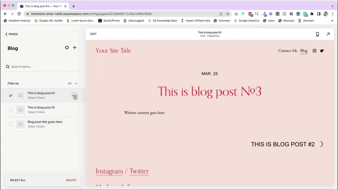Image resolution: width=338 pixels, height=190 pixels.
Task: Open Google Analytics bookmark
Action: tap(247, 21)
